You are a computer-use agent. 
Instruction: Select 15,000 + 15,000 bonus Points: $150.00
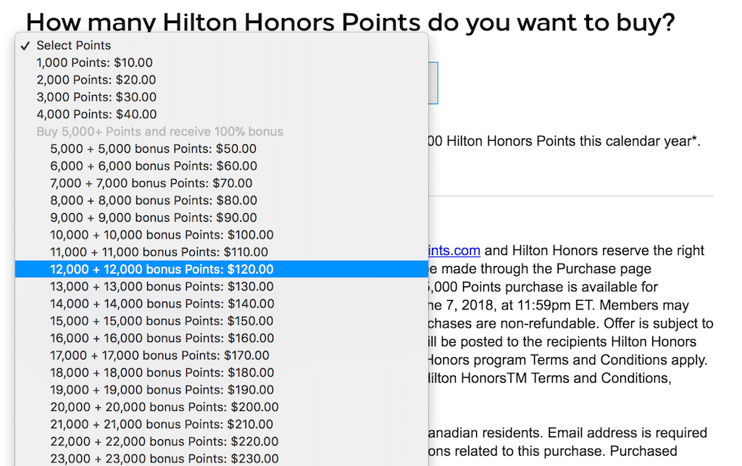(162, 321)
